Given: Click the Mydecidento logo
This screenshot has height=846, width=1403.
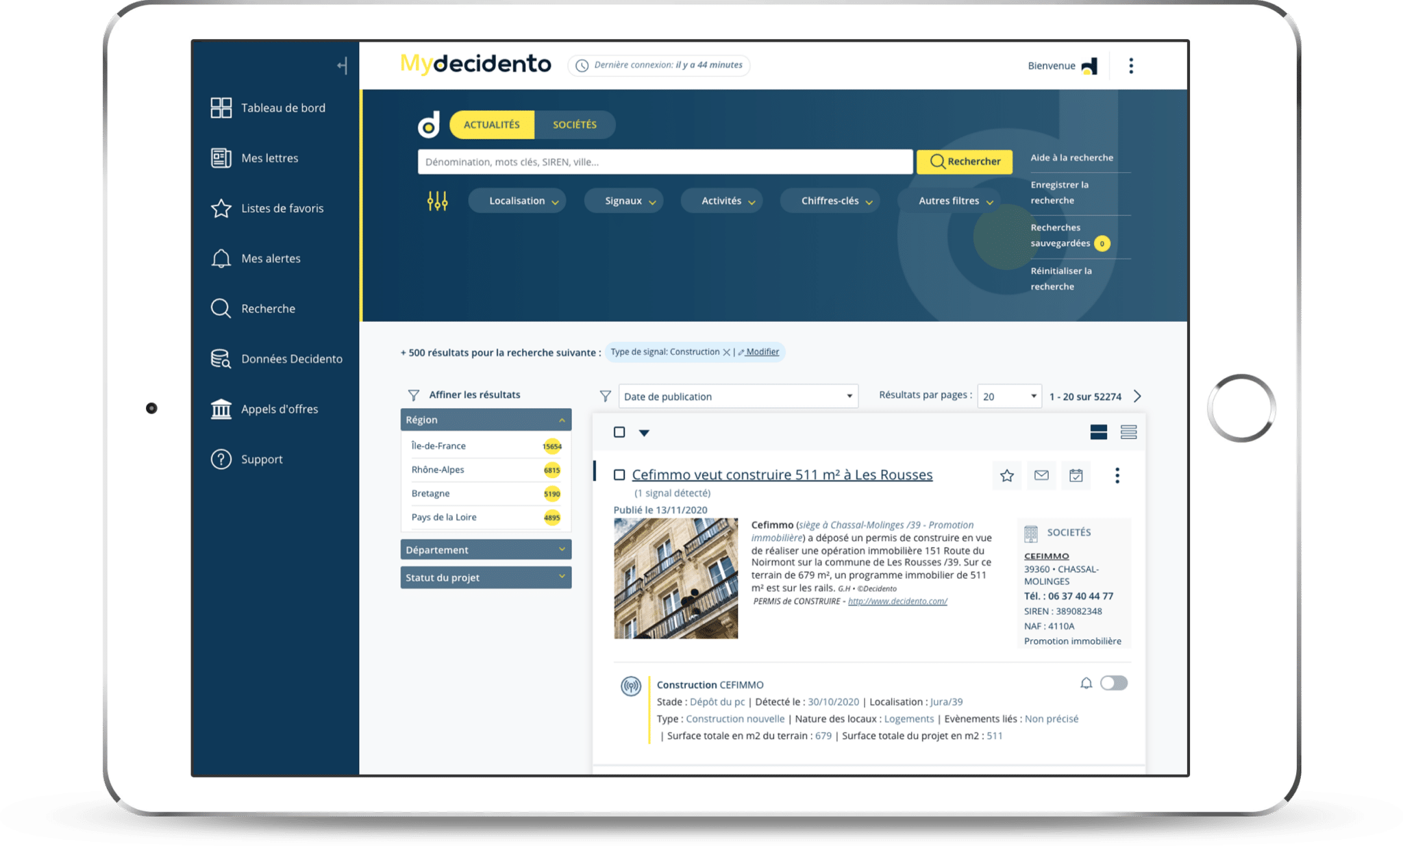Looking at the screenshot, I should [475, 64].
